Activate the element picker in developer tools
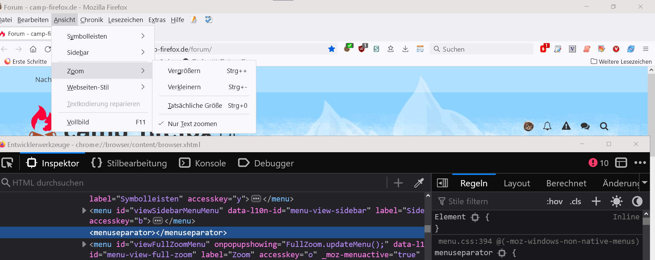This screenshot has width=655, height=260. (x=7, y=163)
